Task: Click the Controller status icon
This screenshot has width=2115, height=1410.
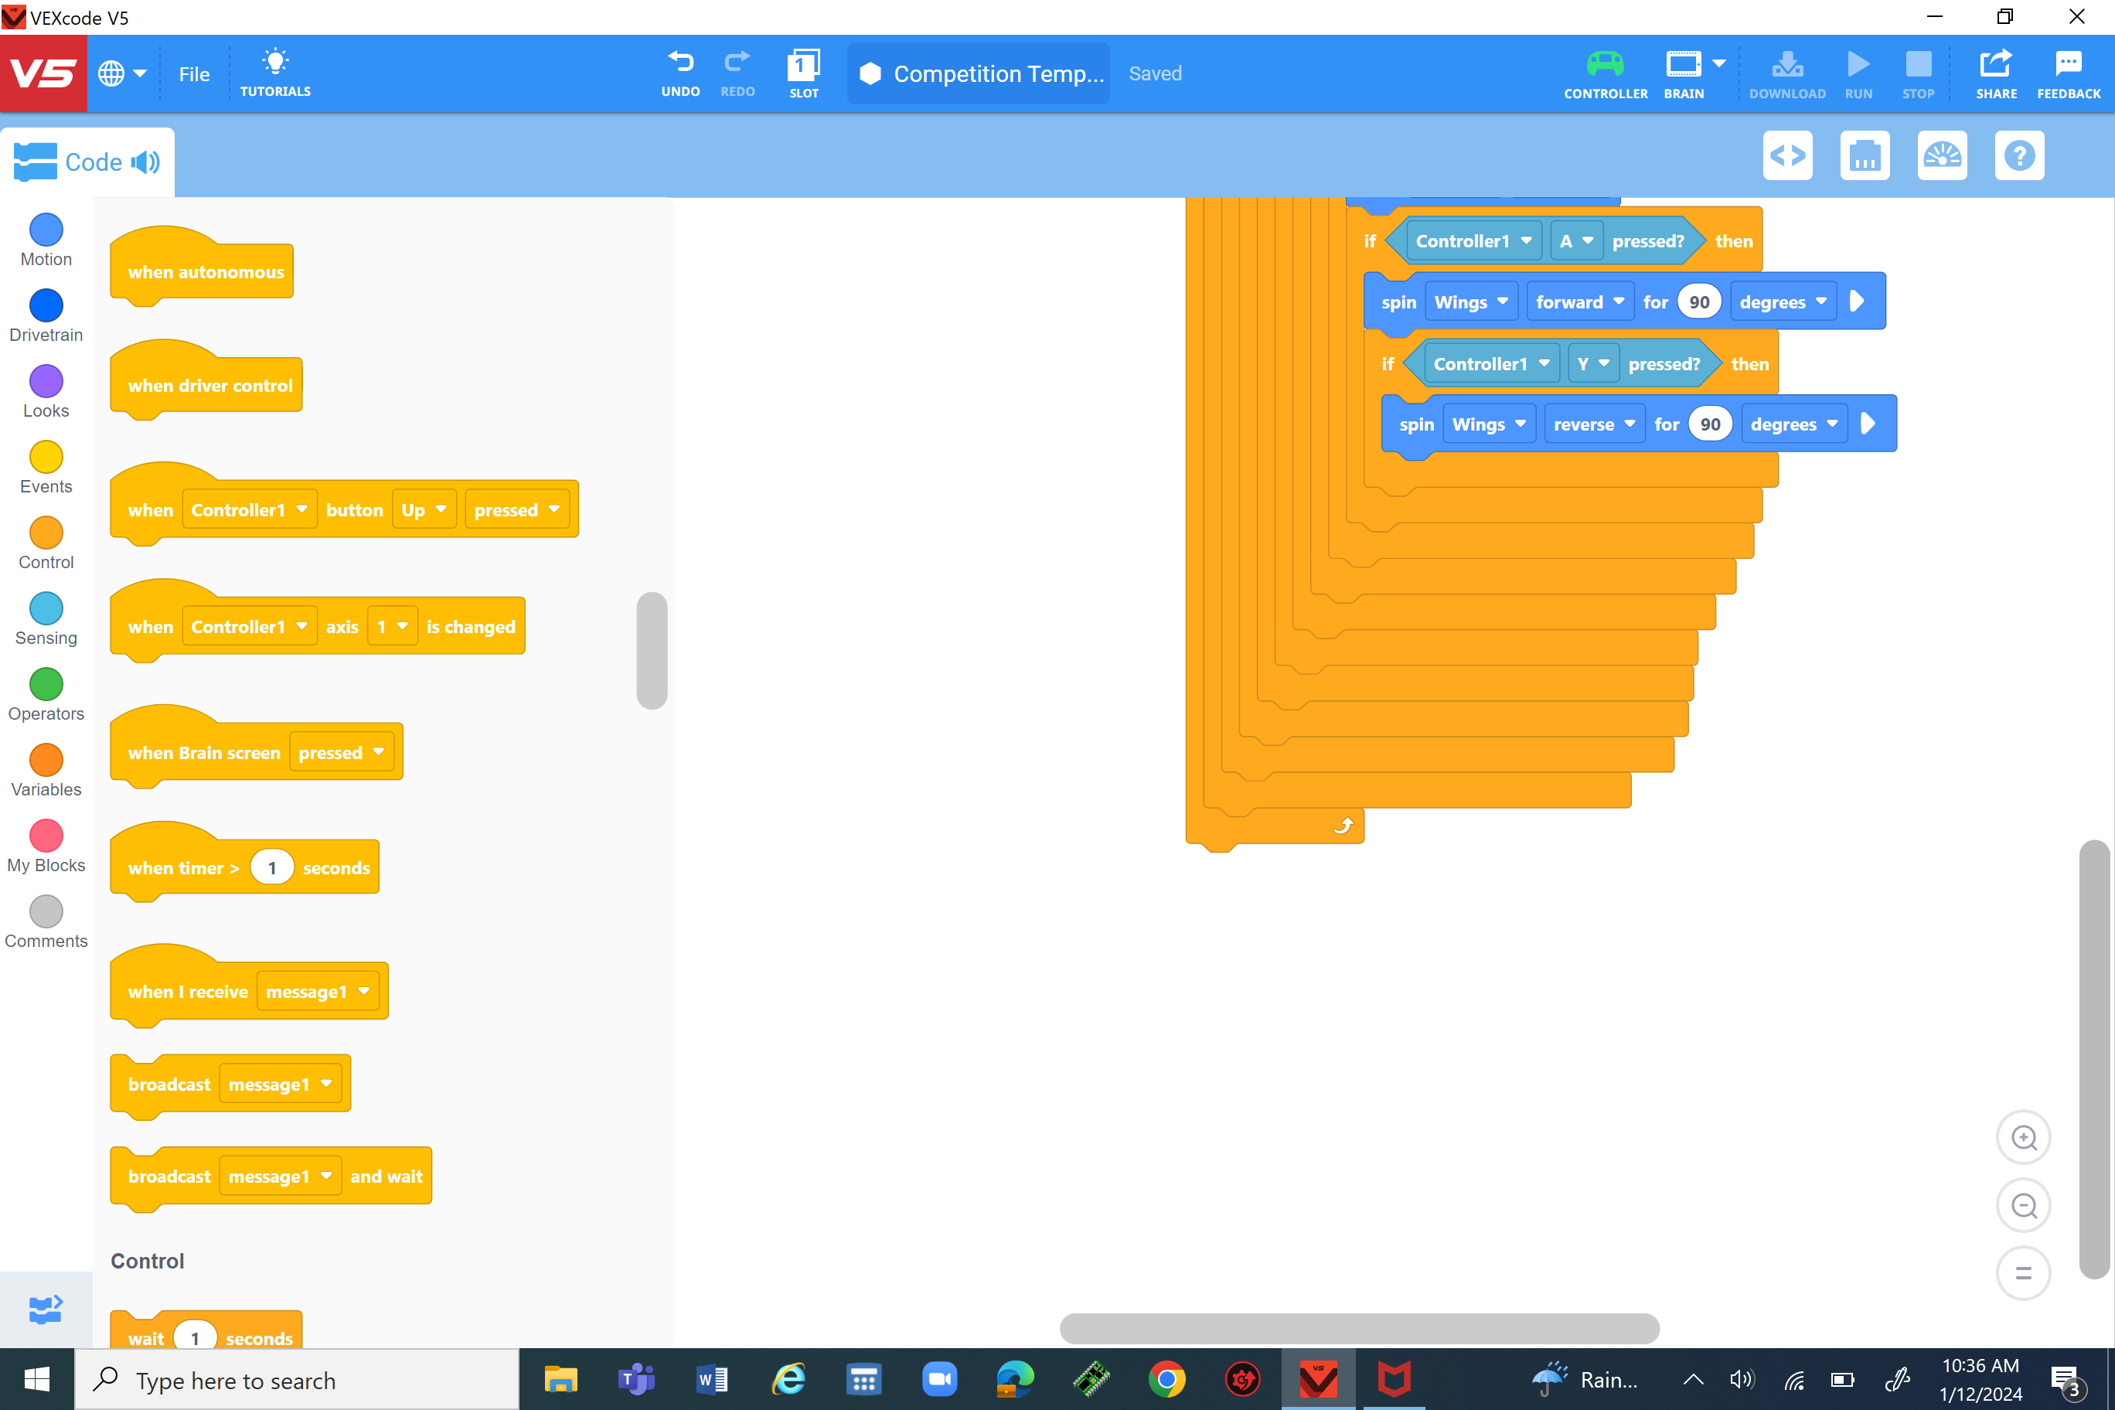Action: [1605, 65]
